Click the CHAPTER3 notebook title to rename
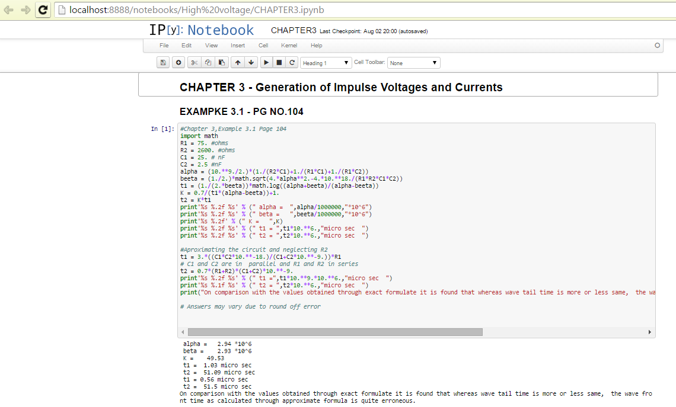Screen dimensions: 676x407 click(293, 31)
